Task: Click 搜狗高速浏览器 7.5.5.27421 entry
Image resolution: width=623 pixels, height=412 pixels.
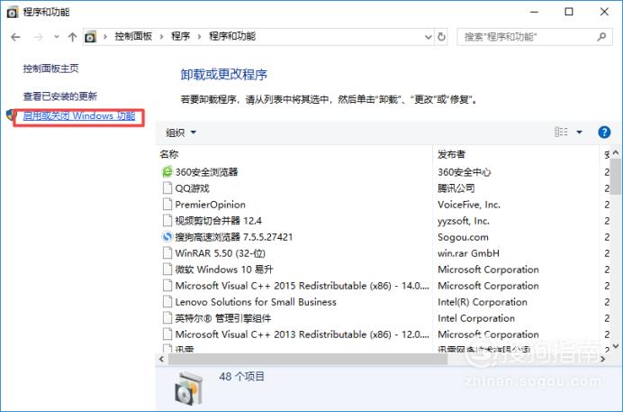Action: coord(234,237)
